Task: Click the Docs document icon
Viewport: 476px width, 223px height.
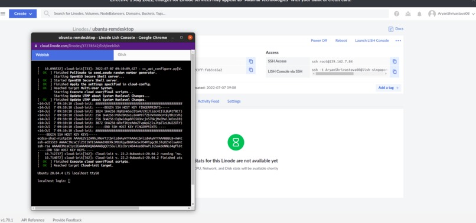Action: click(391, 29)
